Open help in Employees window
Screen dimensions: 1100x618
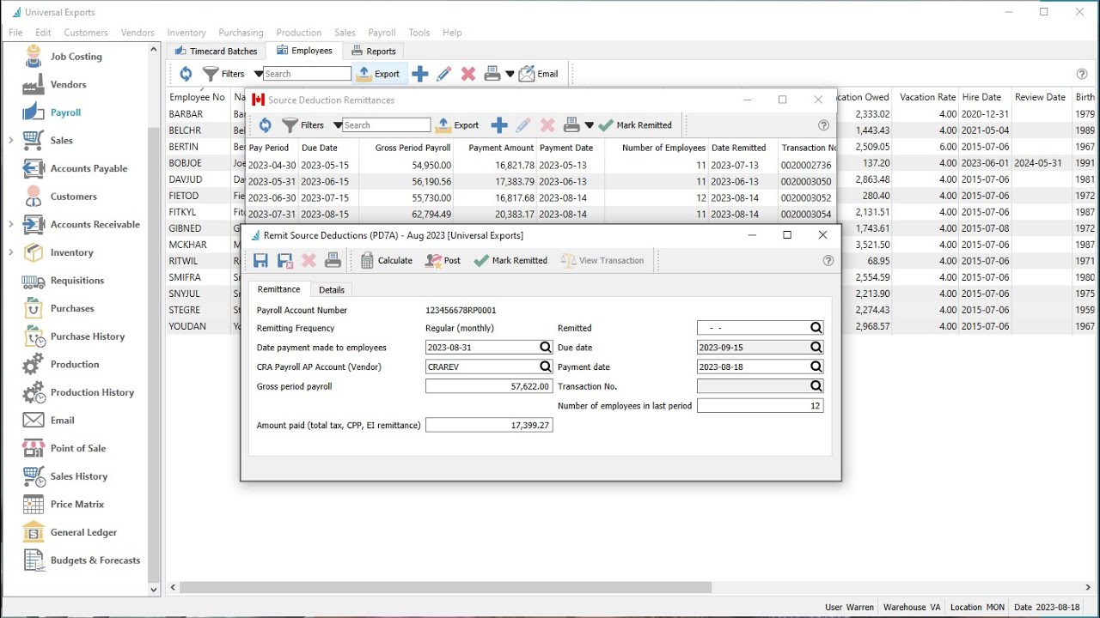[x=1082, y=74]
